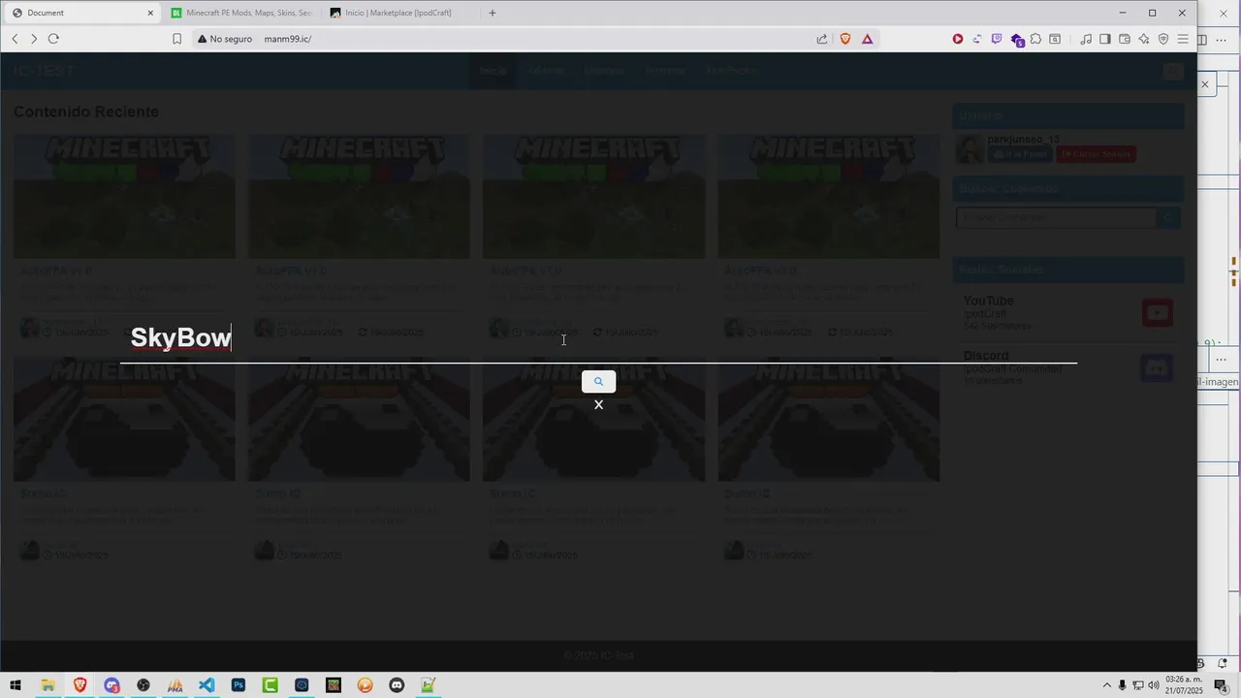Close the panel X in the window behind
The width and height of the screenshot is (1241, 698).
point(1205,85)
